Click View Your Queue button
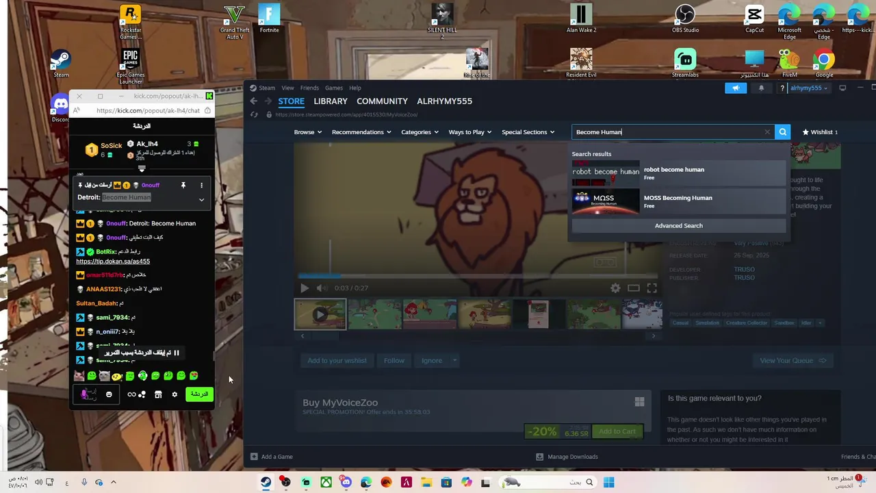 pyautogui.click(x=793, y=361)
